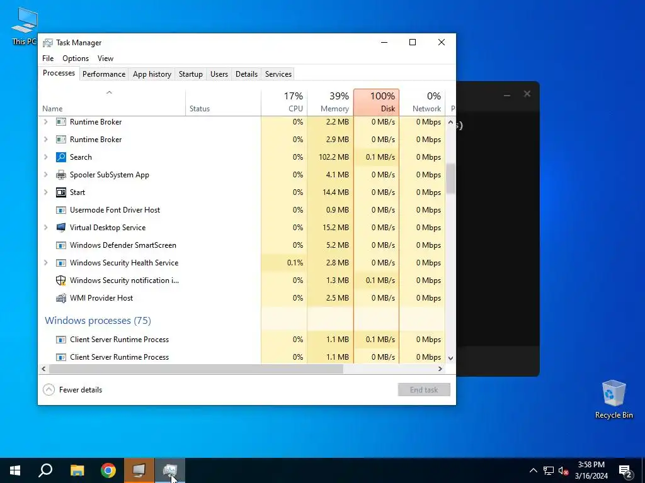This screenshot has height=483, width=645.
Task: Click the Task Manager taskbar icon
Action: pyautogui.click(x=170, y=470)
